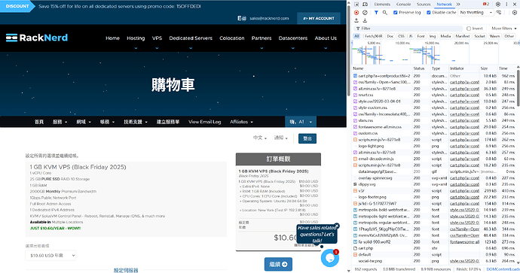Open the No throttling dropdown

coord(476,13)
